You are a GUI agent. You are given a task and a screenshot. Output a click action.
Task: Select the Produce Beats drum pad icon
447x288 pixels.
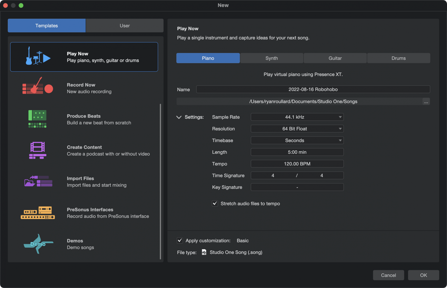[x=38, y=119]
